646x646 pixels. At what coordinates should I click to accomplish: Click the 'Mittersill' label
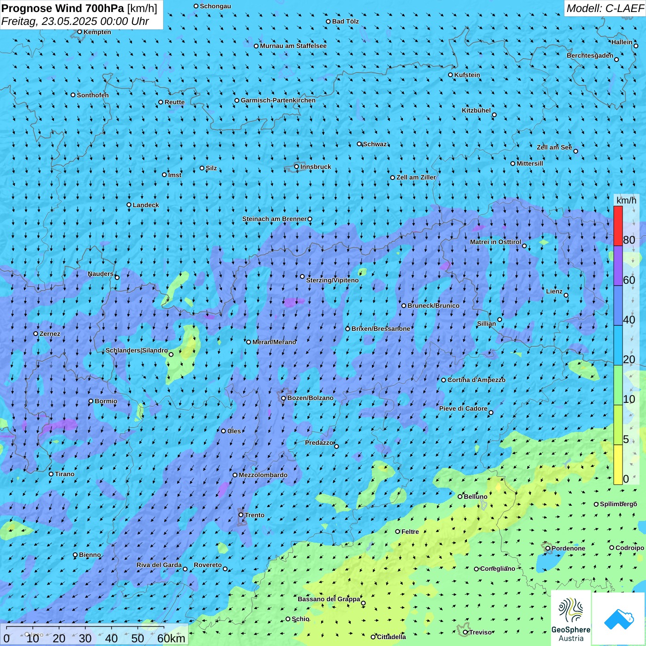tap(530, 163)
